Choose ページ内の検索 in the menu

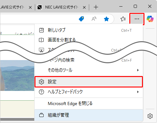click(89, 60)
